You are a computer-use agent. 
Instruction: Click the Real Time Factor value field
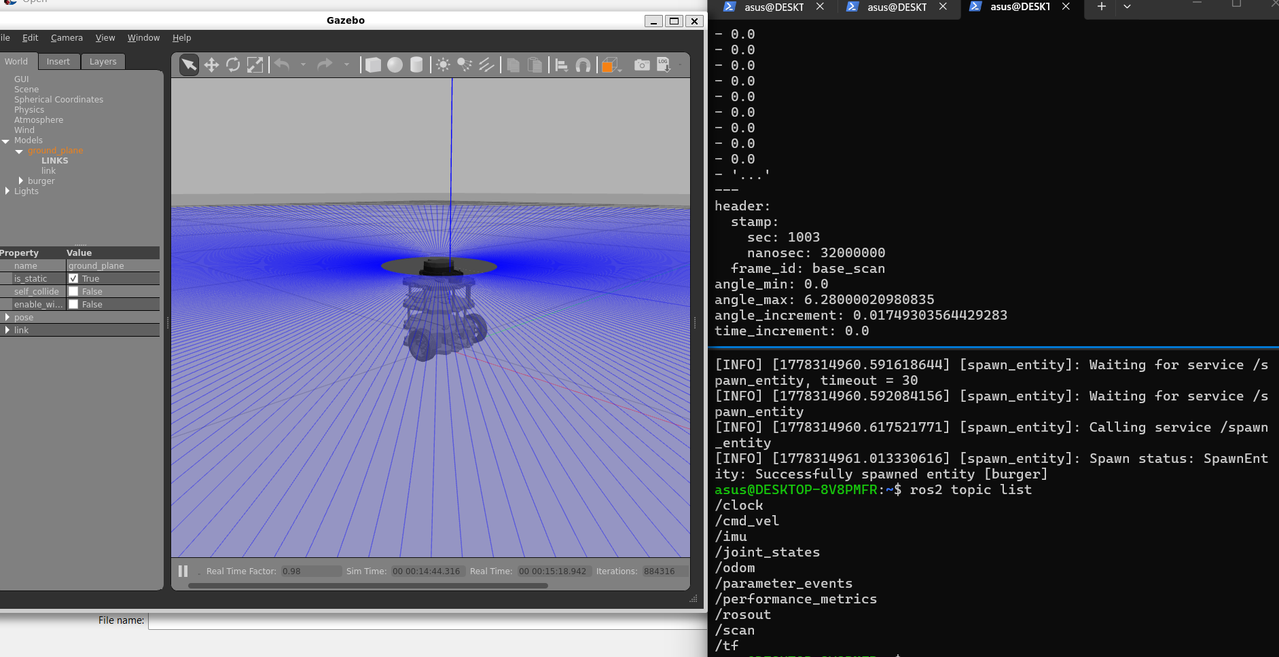click(x=311, y=571)
